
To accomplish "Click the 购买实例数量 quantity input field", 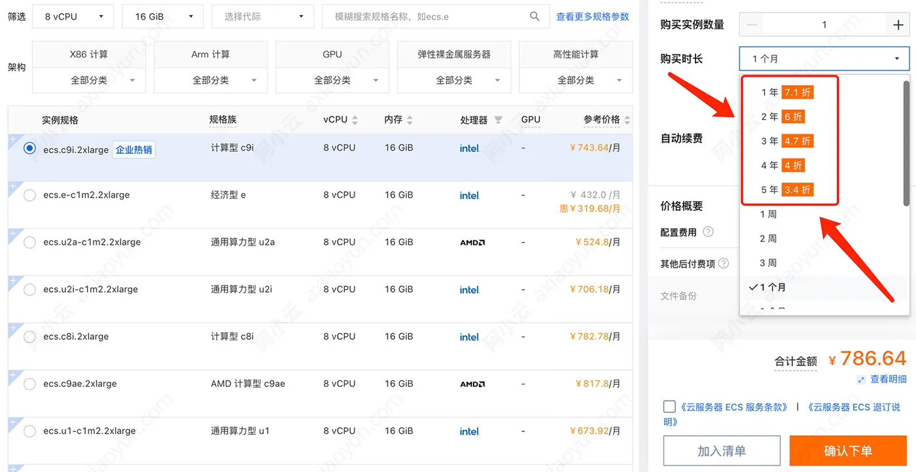I will 824,25.
